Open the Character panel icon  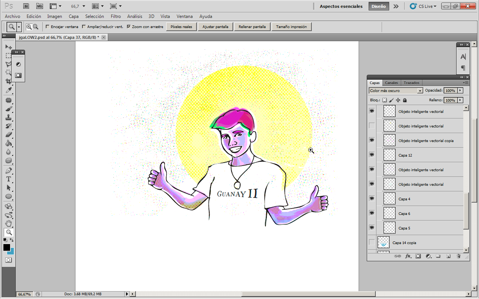463,56
